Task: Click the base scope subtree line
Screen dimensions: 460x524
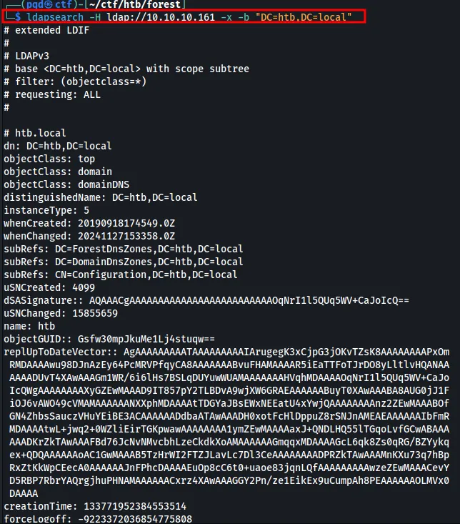Action: tap(126, 69)
